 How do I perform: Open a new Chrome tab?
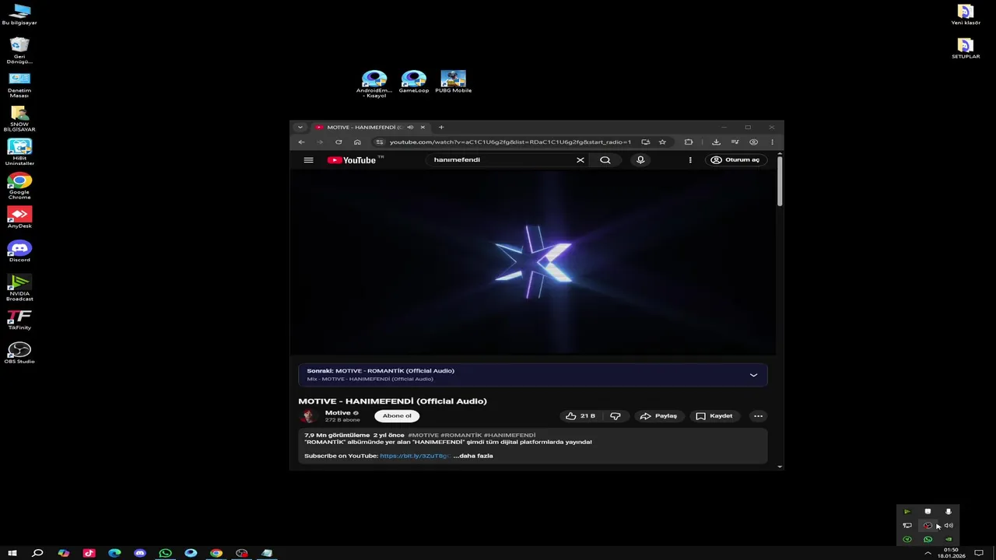coord(440,128)
